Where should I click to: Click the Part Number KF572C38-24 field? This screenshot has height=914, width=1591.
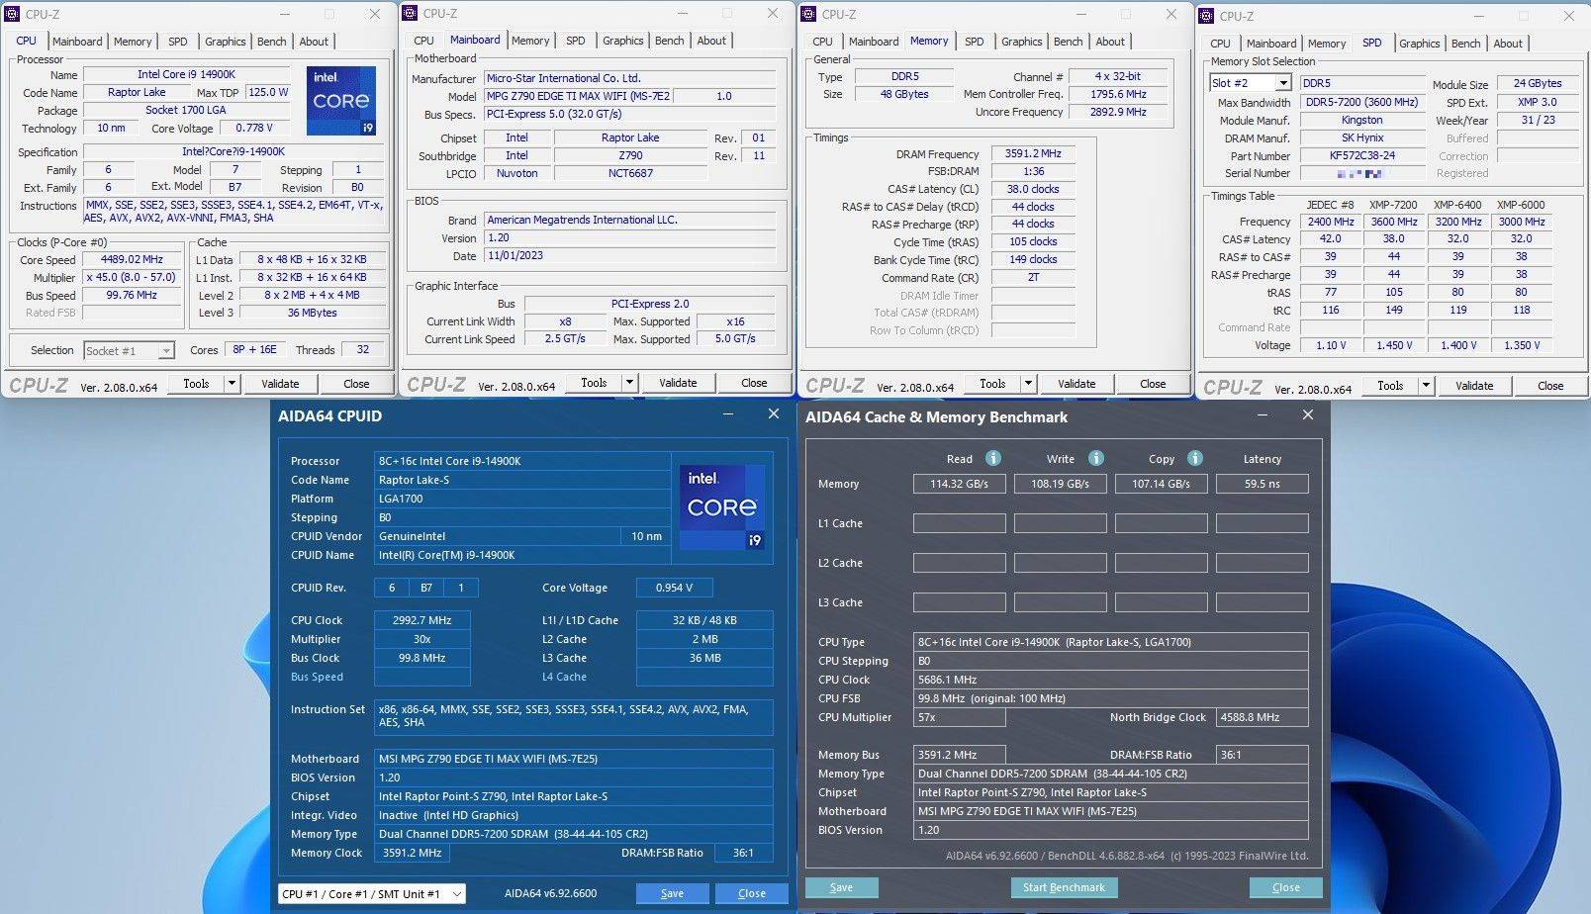(x=1361, y=155)
